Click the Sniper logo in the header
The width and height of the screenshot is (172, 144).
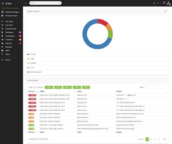(7, 3)
